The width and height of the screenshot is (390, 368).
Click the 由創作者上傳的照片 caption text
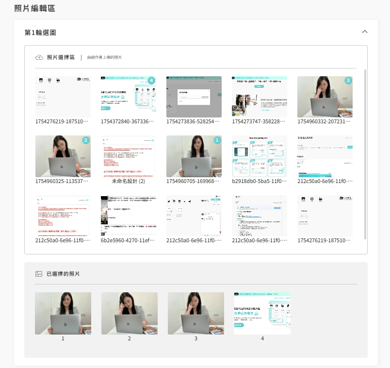click(104, 58)
